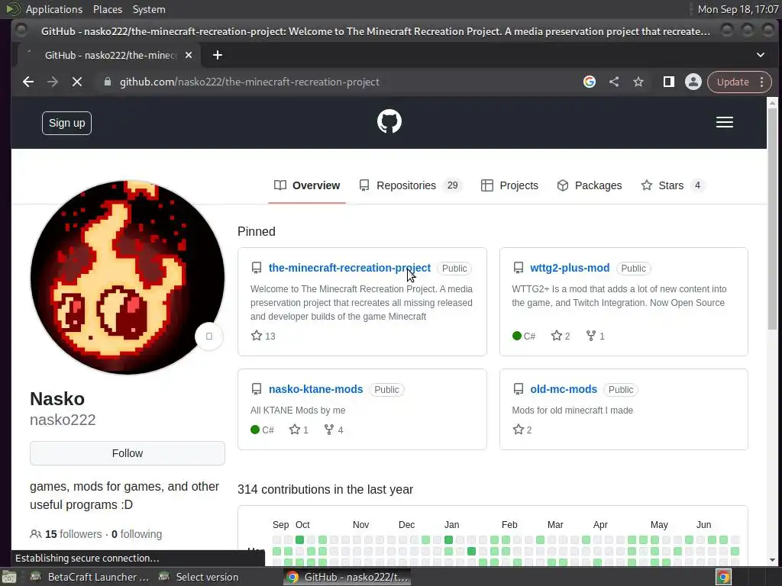Click the browser forward arrow

[53, 82]
